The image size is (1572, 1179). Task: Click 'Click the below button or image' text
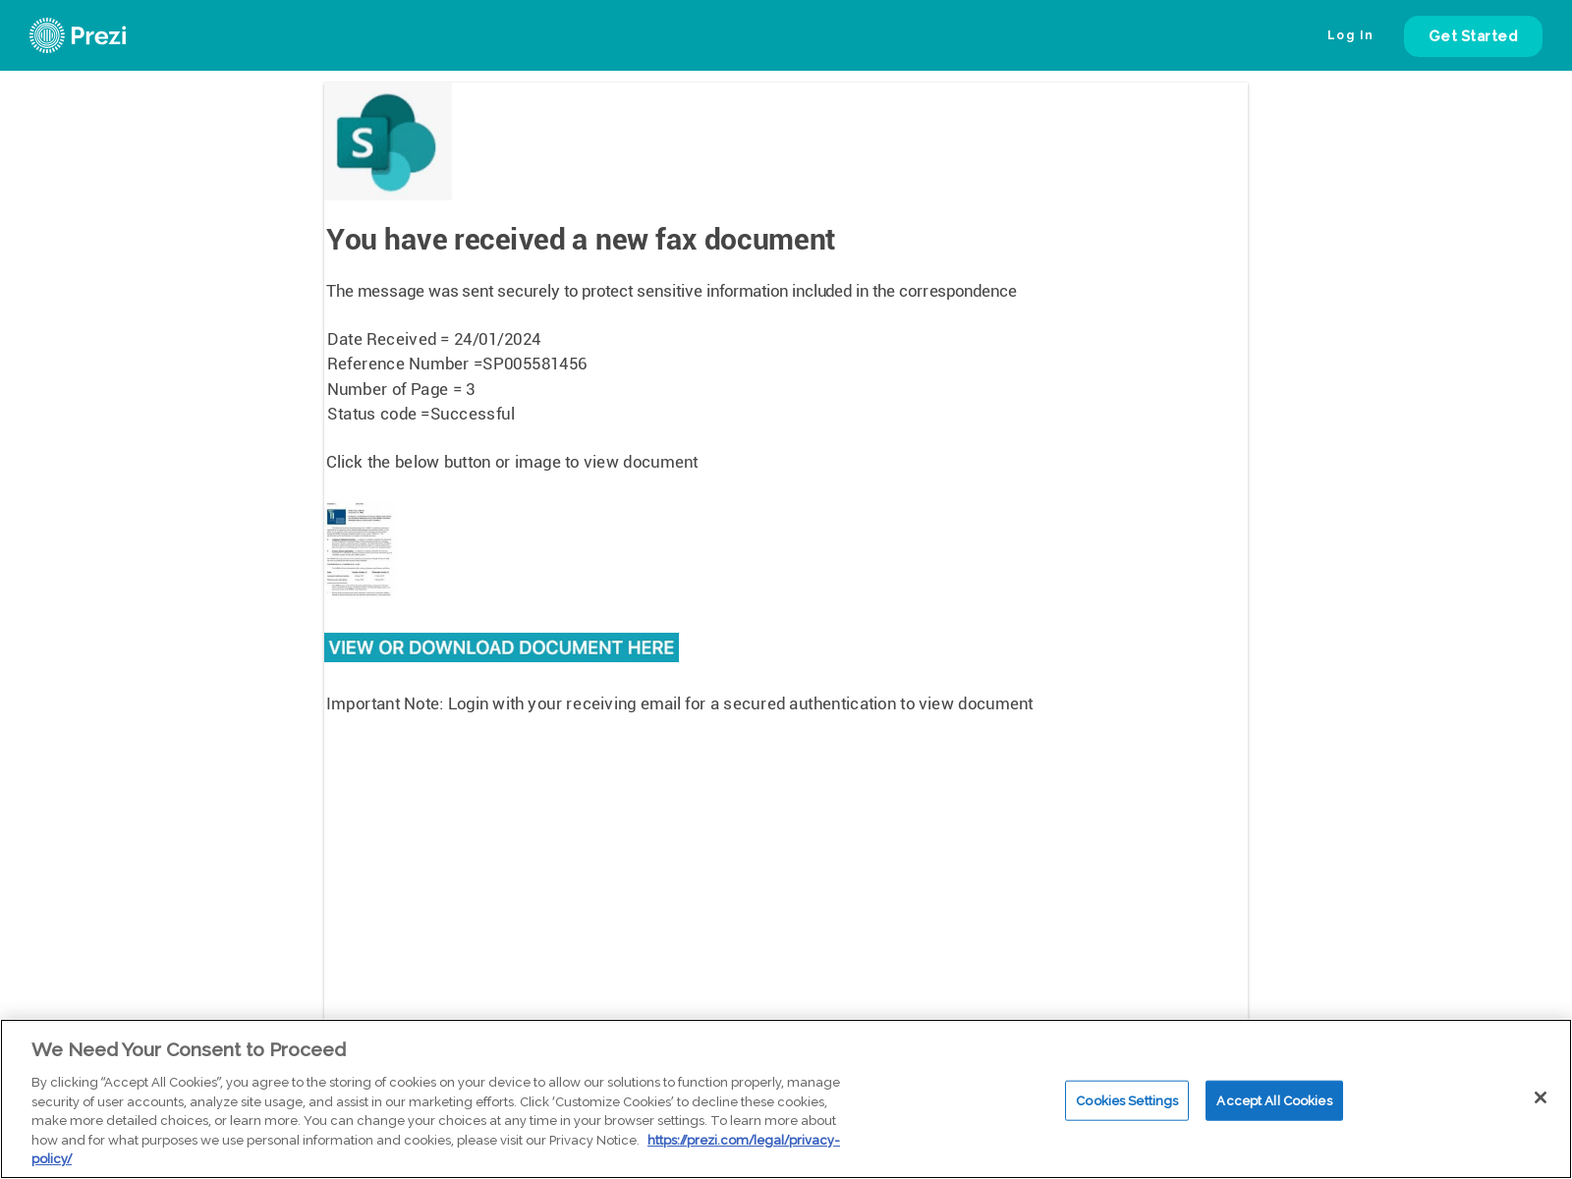click(512, 462)
